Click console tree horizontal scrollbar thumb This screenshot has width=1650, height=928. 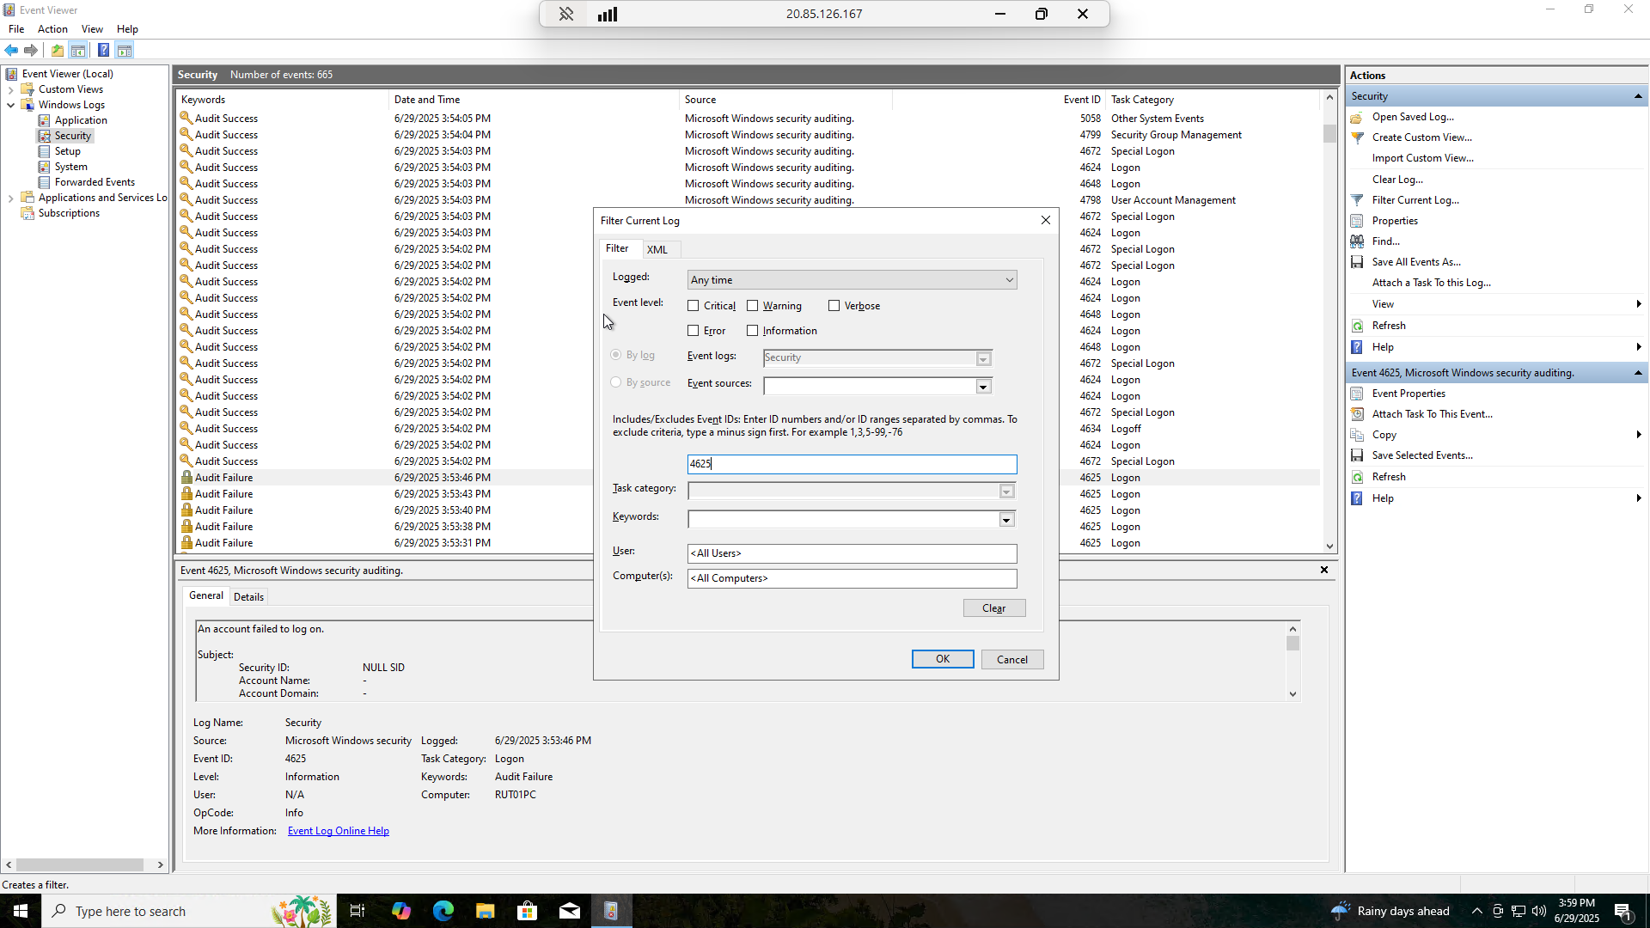tap(80, 864)
